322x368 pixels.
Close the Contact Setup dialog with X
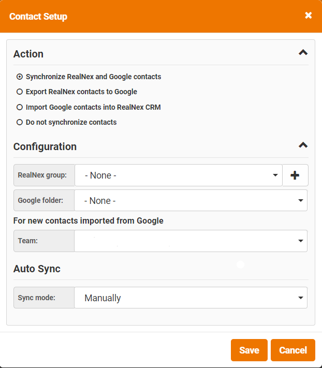pos(308,16)
